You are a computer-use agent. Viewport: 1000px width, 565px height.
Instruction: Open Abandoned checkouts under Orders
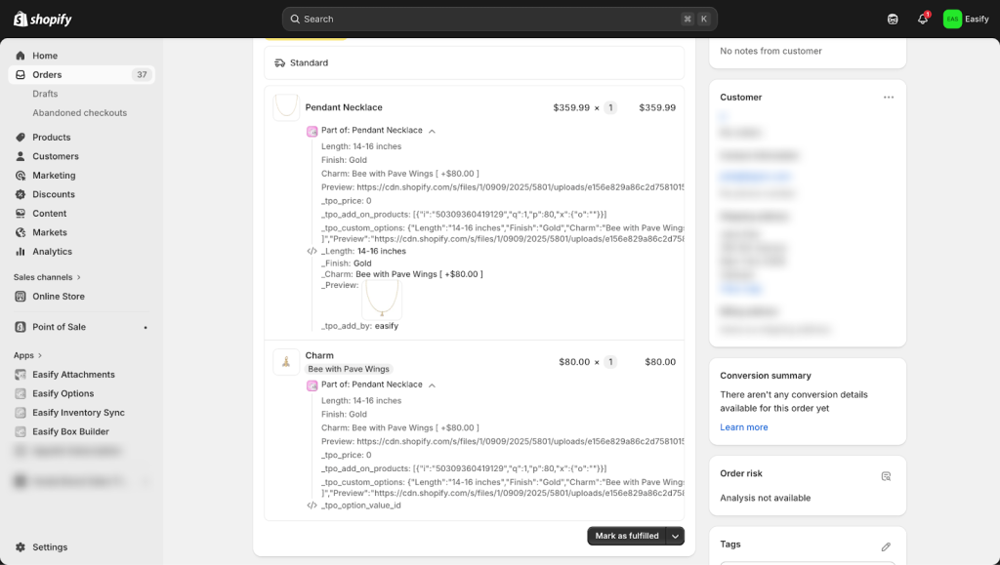79,113
